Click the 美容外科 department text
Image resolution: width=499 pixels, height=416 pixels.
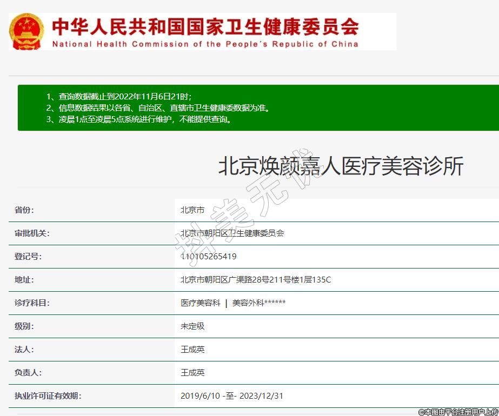click(258, 303)
